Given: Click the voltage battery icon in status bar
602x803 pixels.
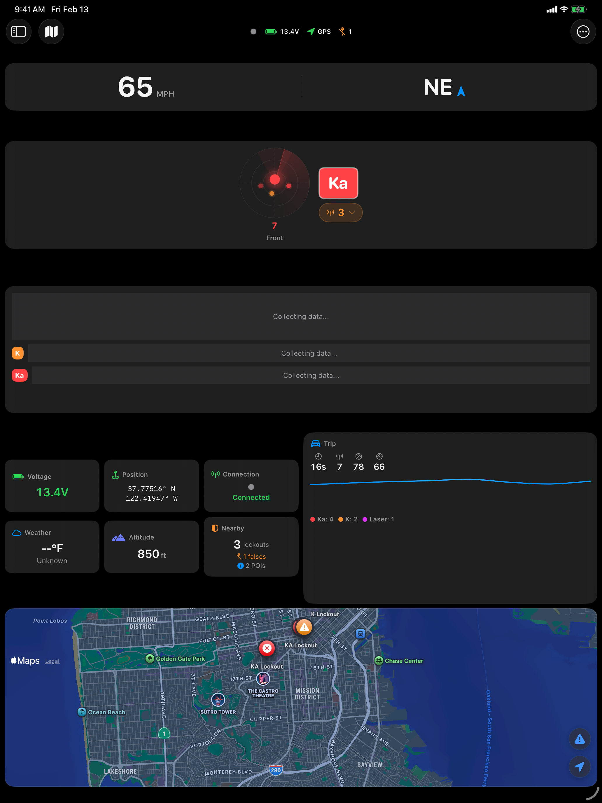Looking at the screenshot, I should [271, 32].
